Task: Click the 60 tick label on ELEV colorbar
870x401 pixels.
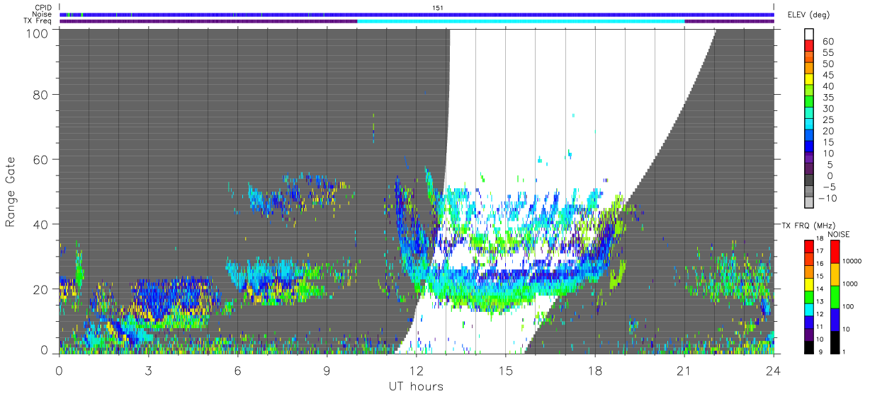Action: [827, 42]
